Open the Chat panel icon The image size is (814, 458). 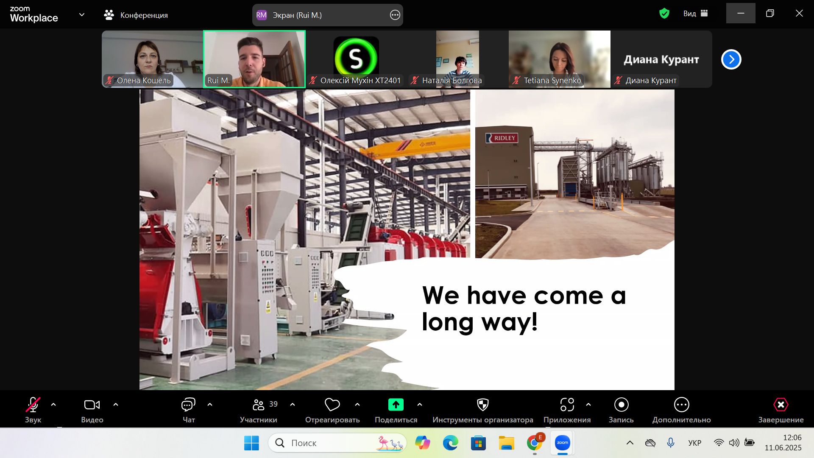(188, 405)
